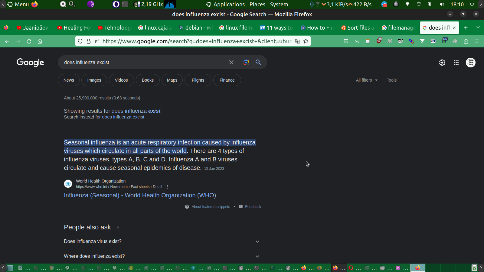
Task: Show tracking protection shield info
Action: tap(80, 41)
